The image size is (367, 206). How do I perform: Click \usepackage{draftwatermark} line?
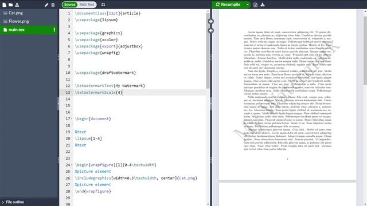point(106,73)
